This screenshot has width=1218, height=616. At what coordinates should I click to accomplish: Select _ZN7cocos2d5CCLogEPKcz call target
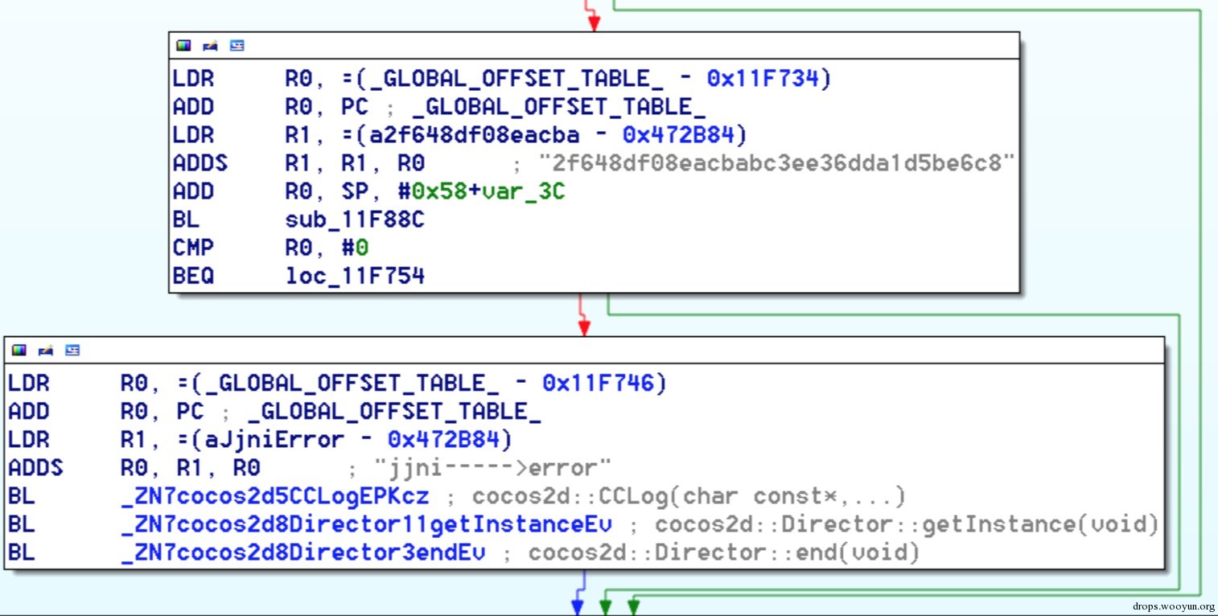(x=275, y=495)
